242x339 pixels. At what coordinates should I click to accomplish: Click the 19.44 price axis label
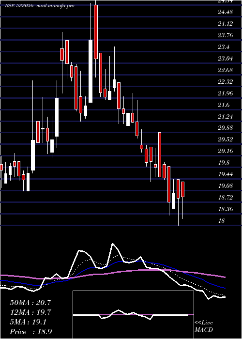226,174
